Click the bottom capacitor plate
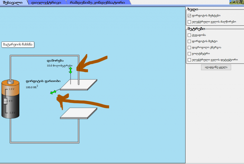Image resolution: width=244 pixels, height=164 pixels. [x=78, y=113]
